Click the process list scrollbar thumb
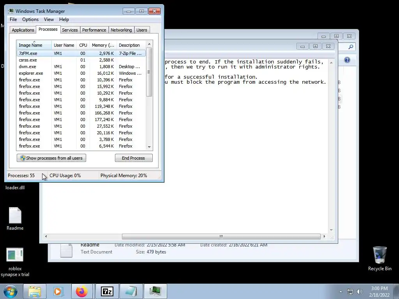Viewport: 399px width, 299px height. coord(149,72)
